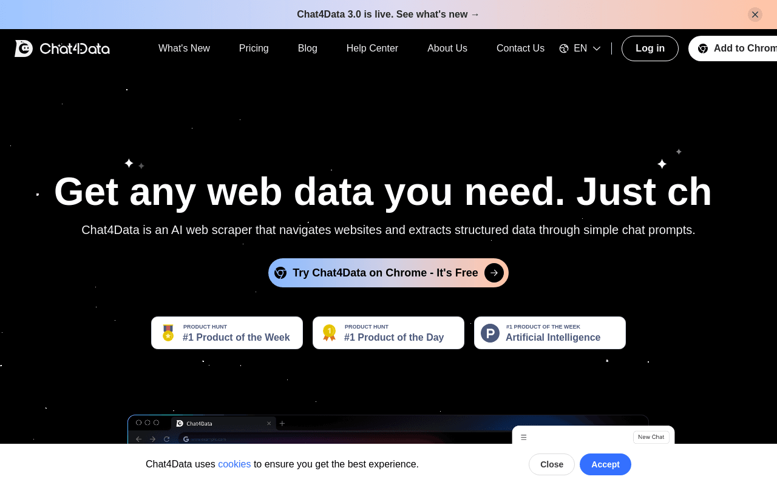
Task: Close the cookie notice
Action: click(552, 464)
